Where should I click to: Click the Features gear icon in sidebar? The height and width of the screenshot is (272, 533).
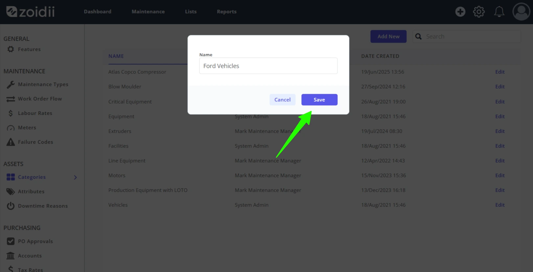11,49
